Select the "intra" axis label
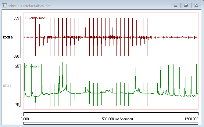204x127 pixels. coord(7,85)
